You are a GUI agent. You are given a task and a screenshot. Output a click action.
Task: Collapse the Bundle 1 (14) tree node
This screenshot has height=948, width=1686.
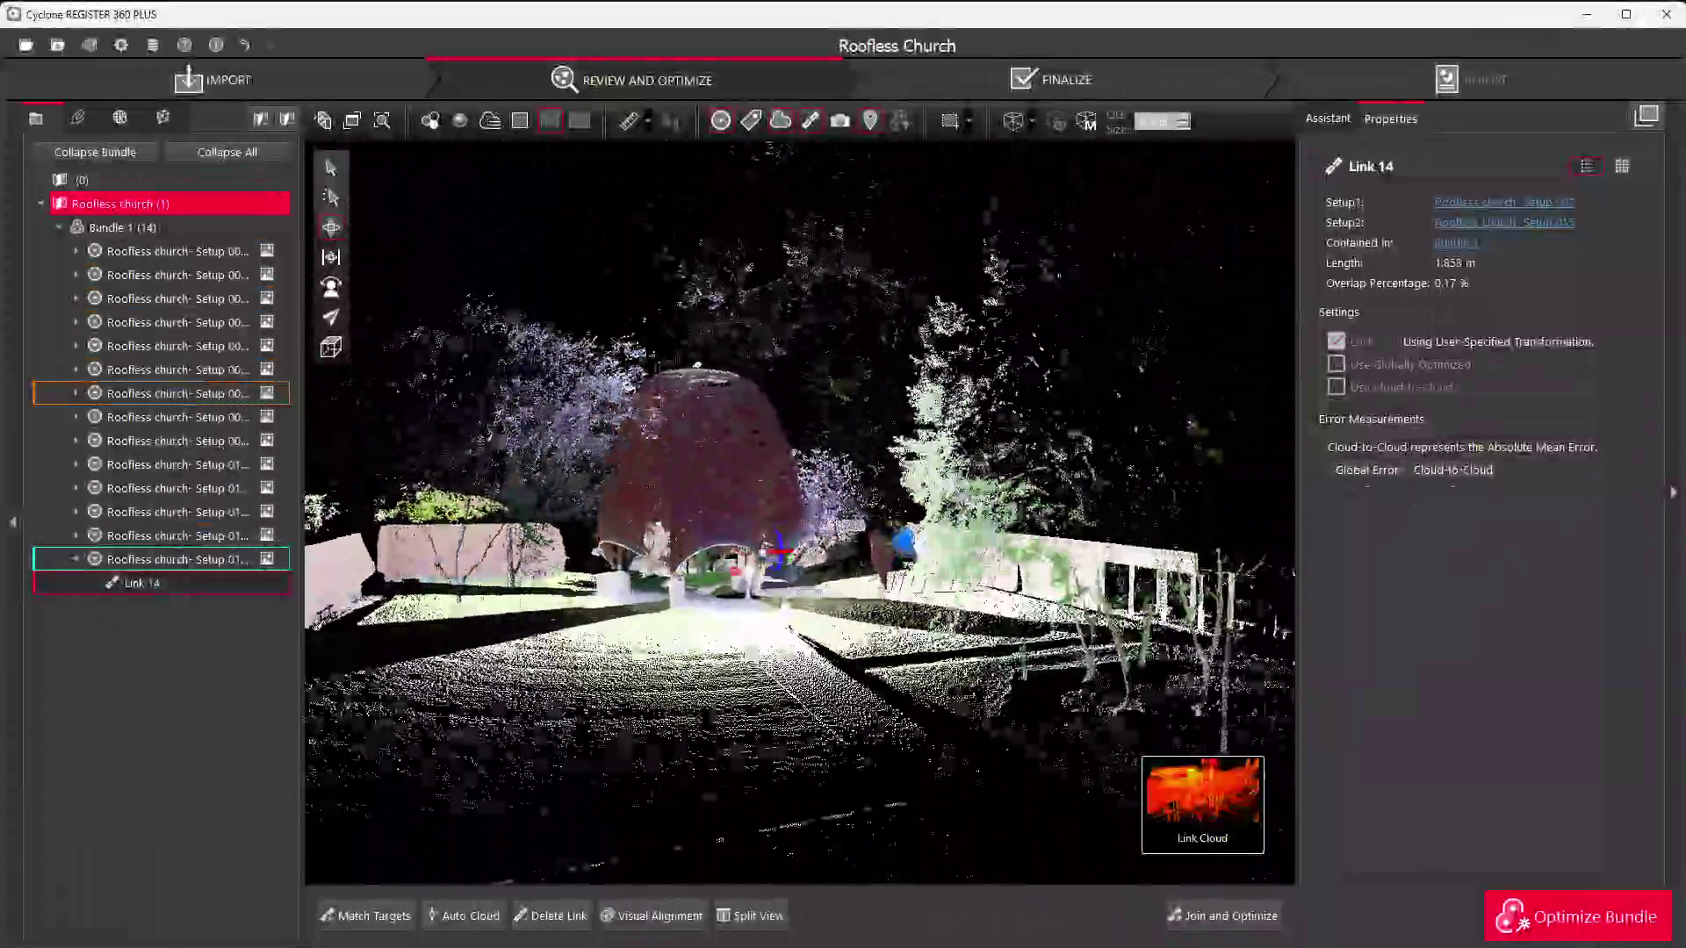point(59,227)
